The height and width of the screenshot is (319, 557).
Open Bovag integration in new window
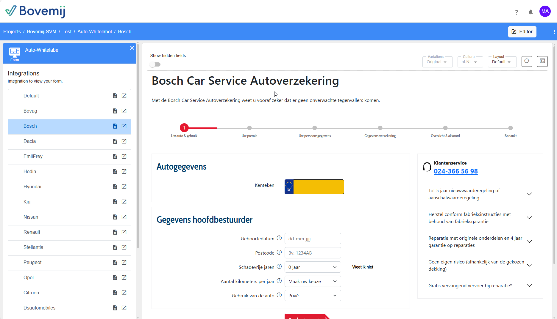pyautogui.click(x=124, y=111)
